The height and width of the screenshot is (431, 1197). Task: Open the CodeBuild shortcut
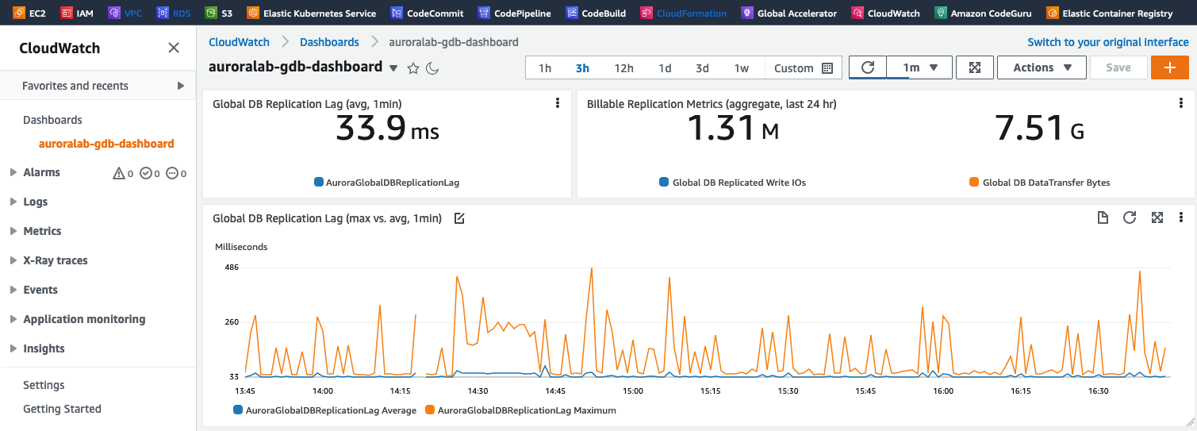tap(596, 13)
